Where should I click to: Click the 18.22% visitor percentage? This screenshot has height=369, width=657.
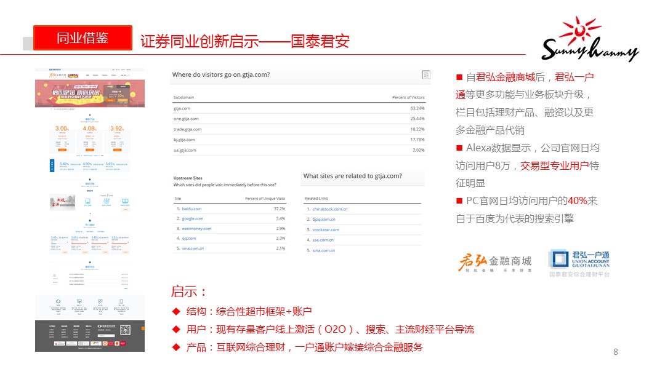tap(417, 129)
